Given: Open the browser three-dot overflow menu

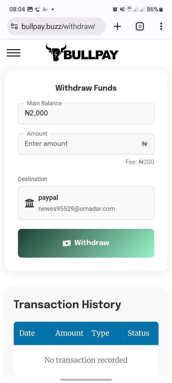Looking at the screenshot, I should coord(161,26).
